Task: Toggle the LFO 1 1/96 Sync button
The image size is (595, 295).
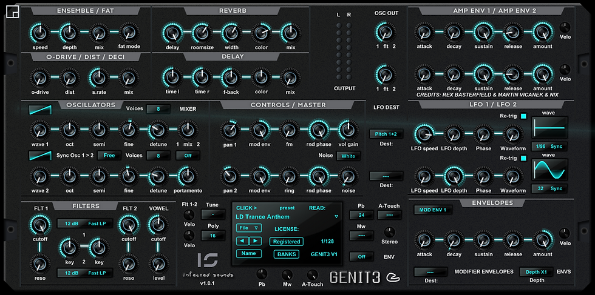Action: point(549,147)
